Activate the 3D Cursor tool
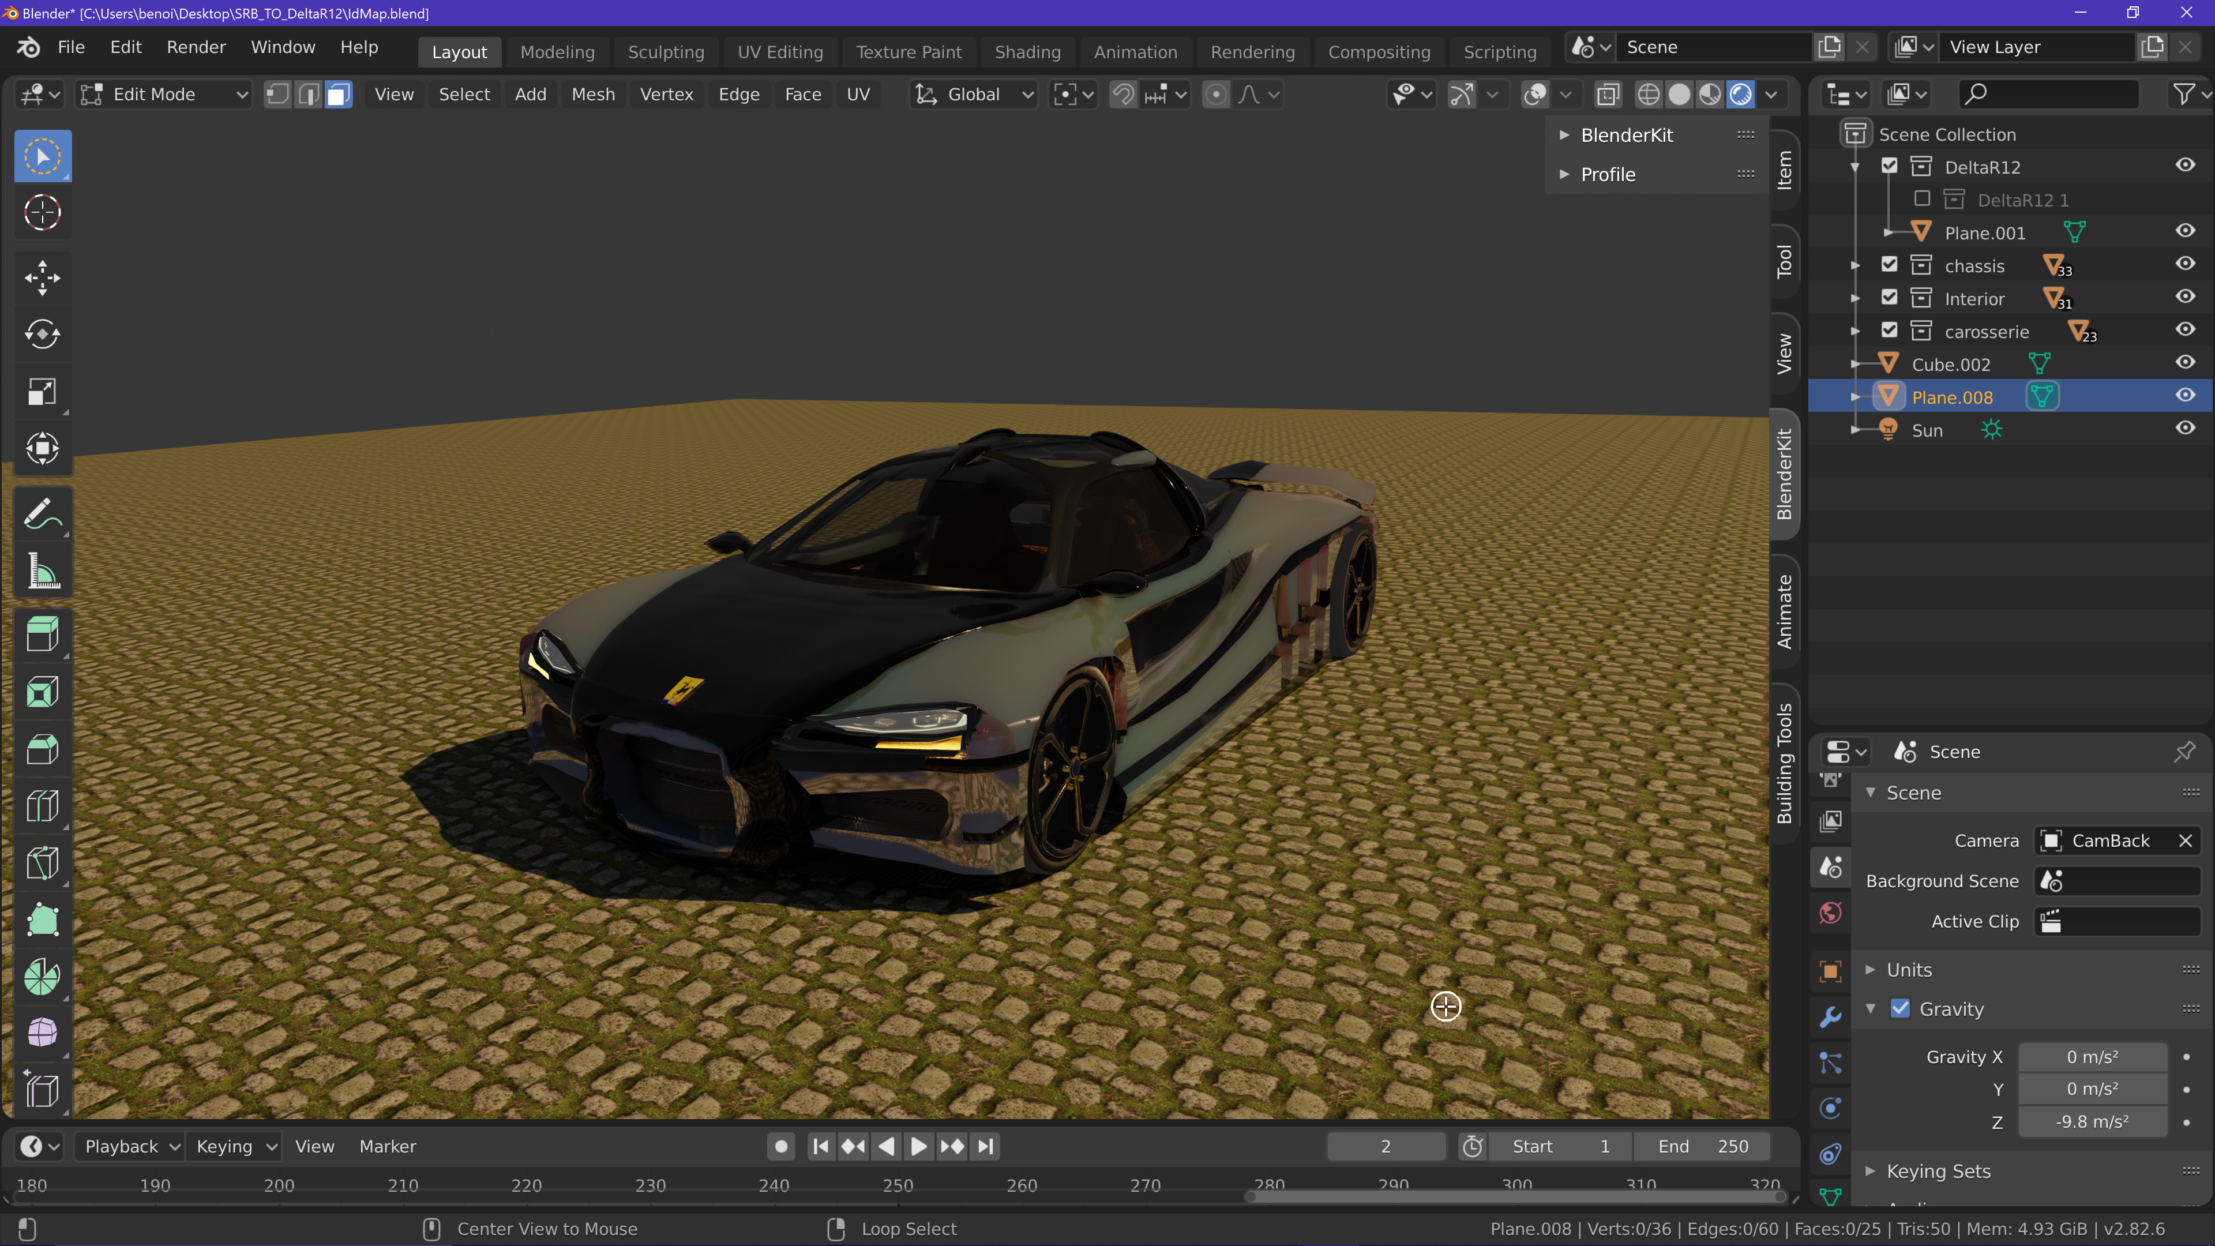2215x1246 pixels. click(x=42, y=212)
